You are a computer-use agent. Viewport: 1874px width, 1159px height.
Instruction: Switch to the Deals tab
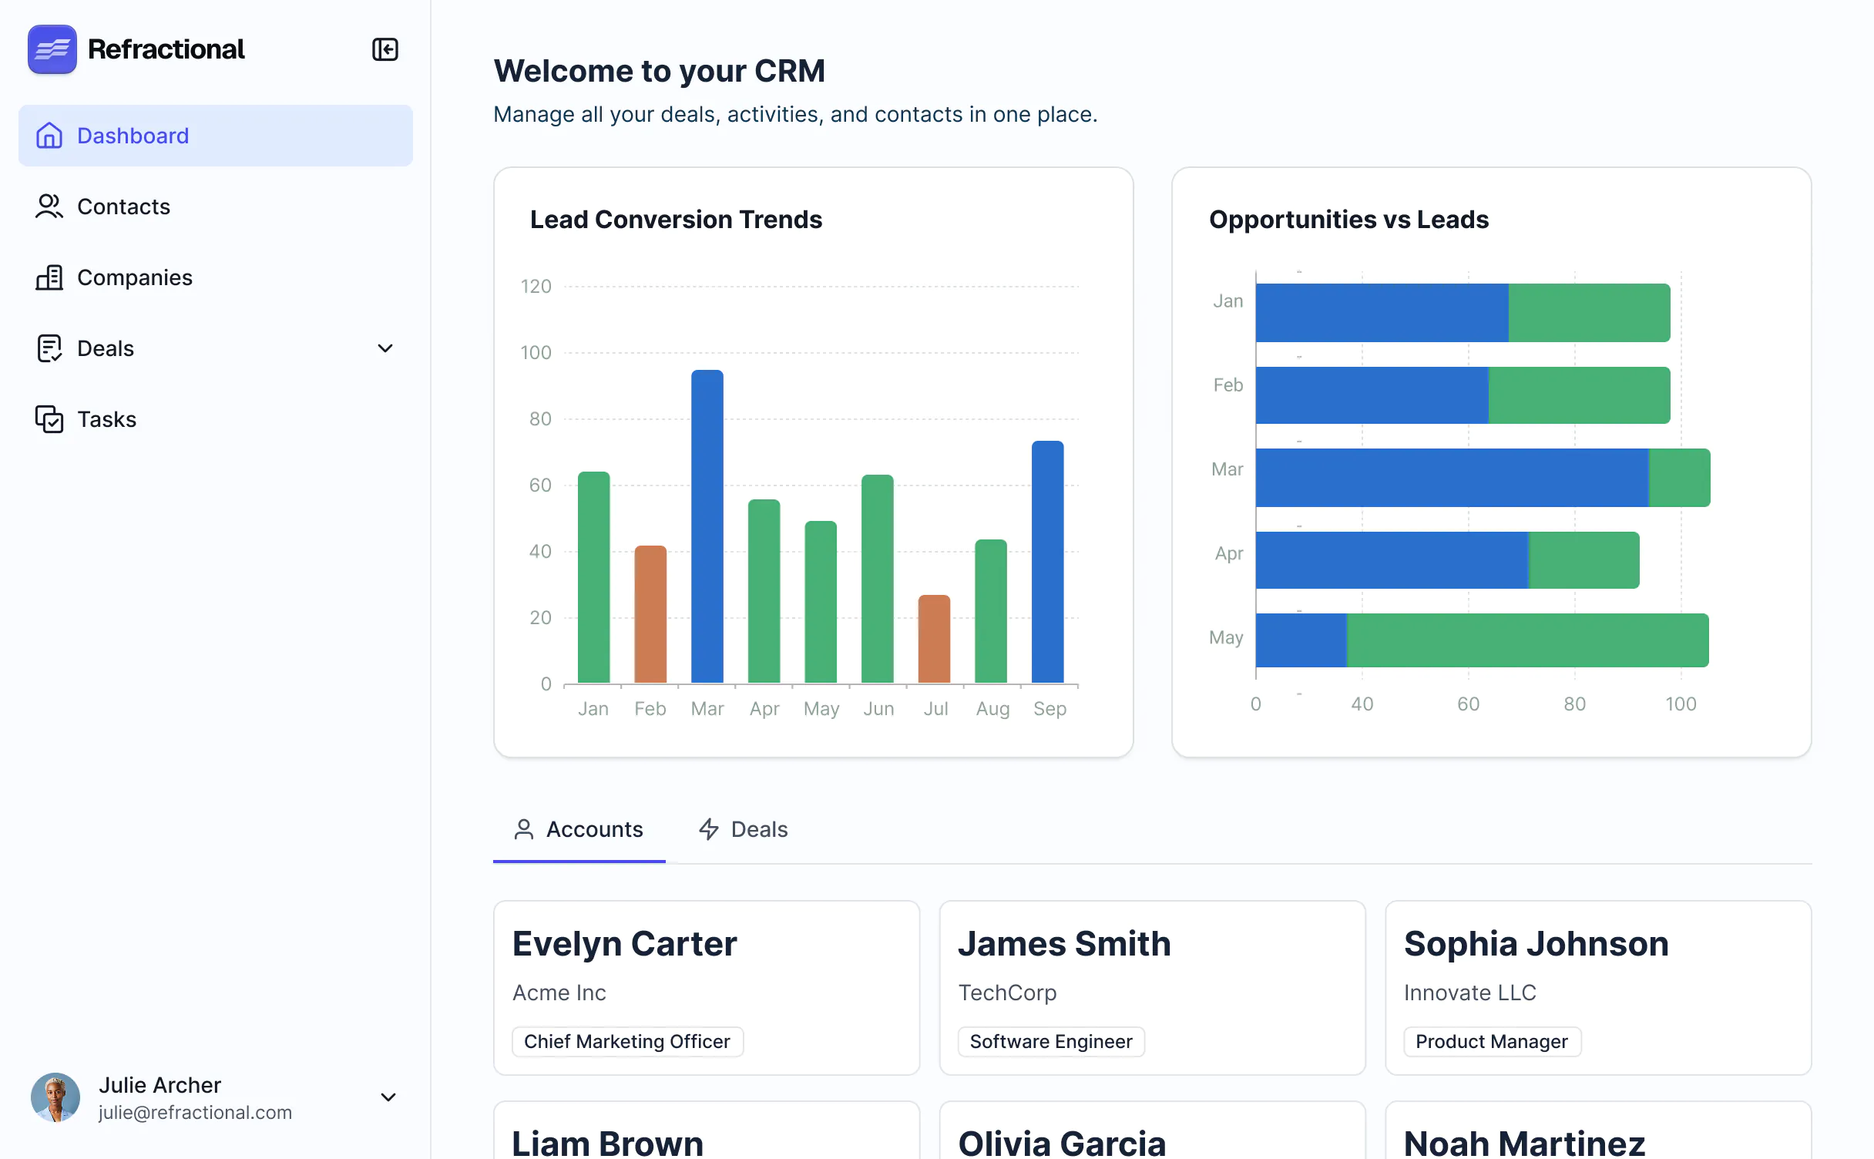pyautogui.click(x=744, y=829)
